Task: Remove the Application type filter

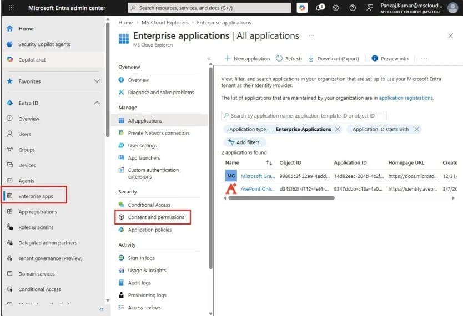Action: (x=338, y=129)
